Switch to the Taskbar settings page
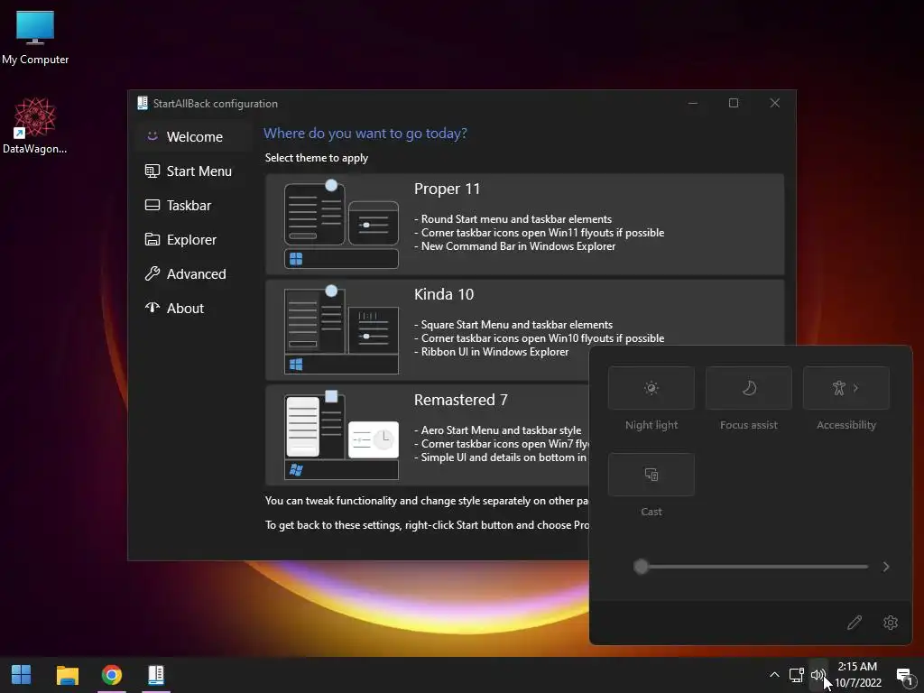This screenshot has width=924, height=693. (x=192, y=205)
